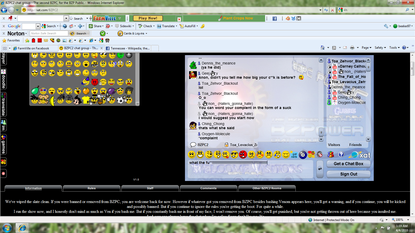Click the RSS feeds icon
The width and height of the screenshot is (415, 233).
click(334, 48)
